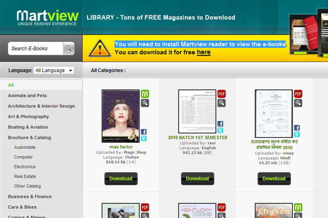Click the 2010 BATCH 1ST SEMESTER thumbnail
Viewport: 328px width, 218px height.
(x=197, y=111)
